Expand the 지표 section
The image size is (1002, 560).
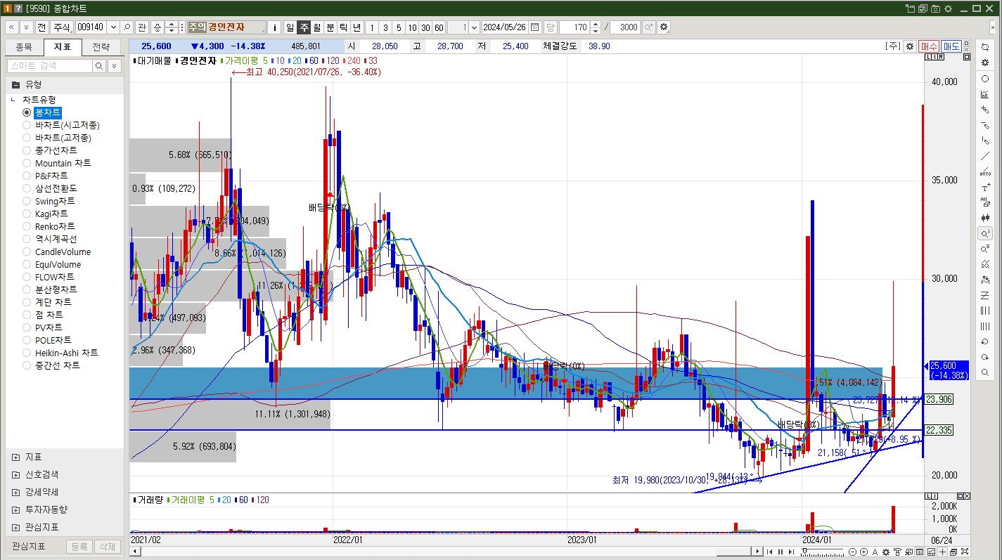(15, 457)
